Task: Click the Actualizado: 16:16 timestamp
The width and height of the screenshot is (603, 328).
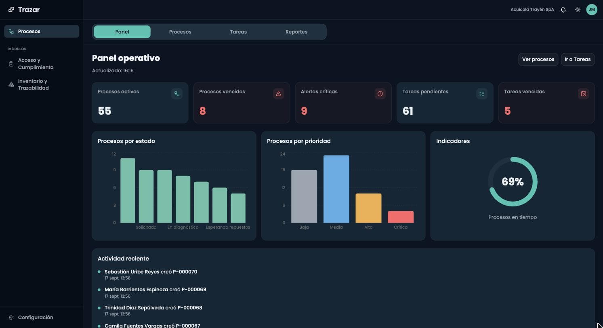Action: pyautogui.click(x=113, y=71)
